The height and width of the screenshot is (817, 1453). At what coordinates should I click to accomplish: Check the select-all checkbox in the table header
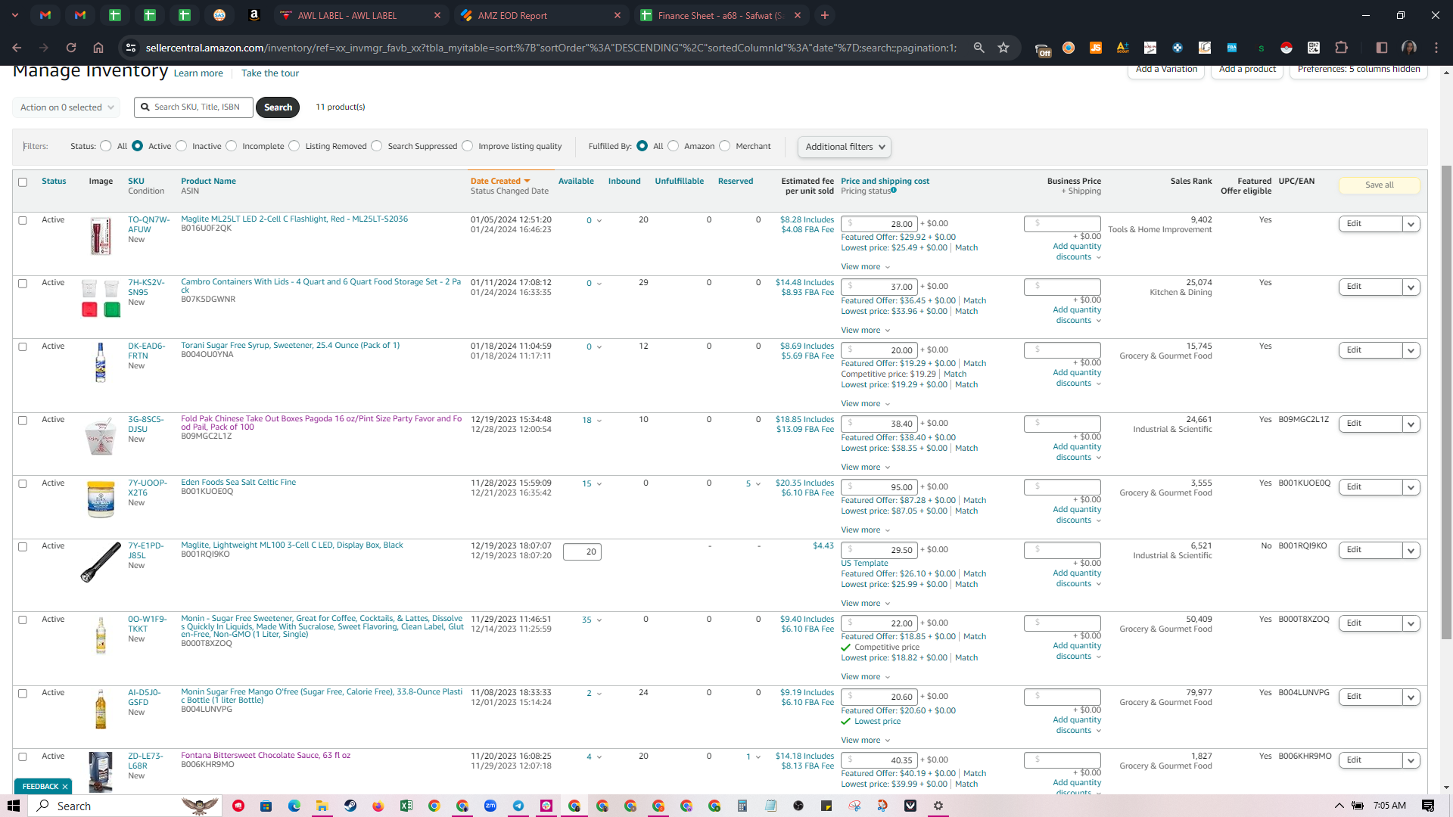click(x=23, y=182)
